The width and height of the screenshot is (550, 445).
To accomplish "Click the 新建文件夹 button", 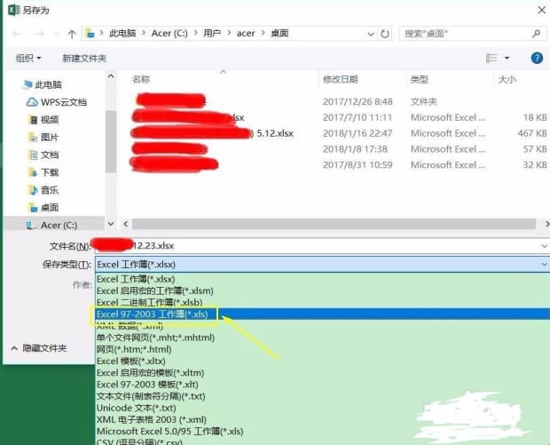I will click(84, 58).
